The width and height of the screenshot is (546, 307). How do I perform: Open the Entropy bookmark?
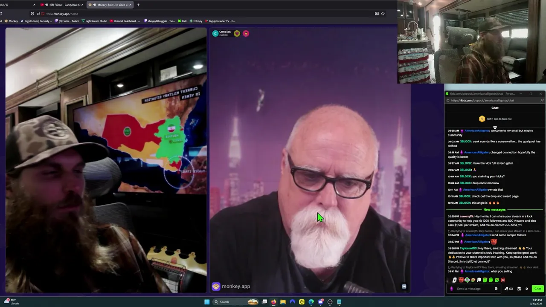(x=196, y=21)
